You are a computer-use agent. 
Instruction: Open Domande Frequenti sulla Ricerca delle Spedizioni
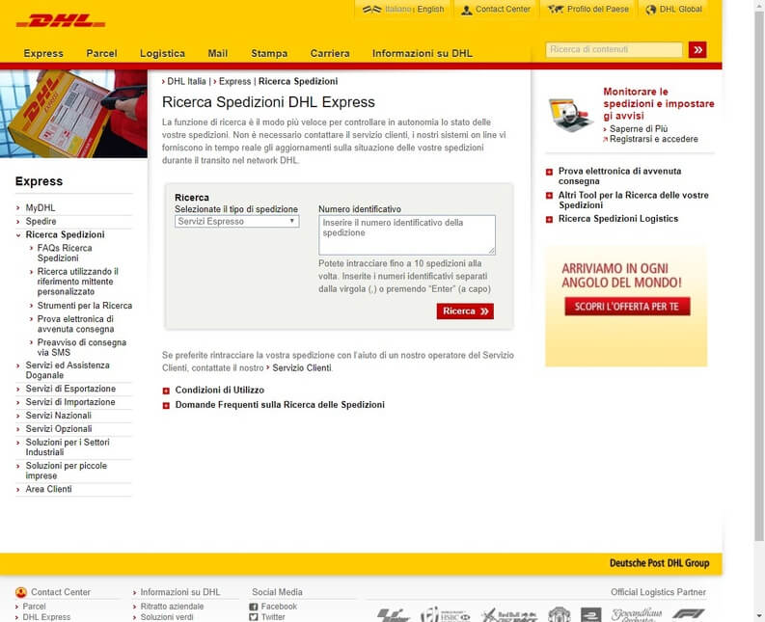click(x=280, y=405)
